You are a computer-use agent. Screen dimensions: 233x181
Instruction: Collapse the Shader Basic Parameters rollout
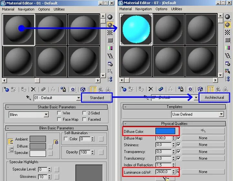click(56, 107)
